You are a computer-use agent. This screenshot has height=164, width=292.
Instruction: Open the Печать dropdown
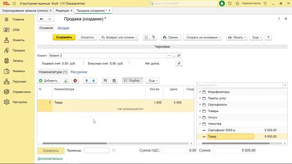pos(237,37)
